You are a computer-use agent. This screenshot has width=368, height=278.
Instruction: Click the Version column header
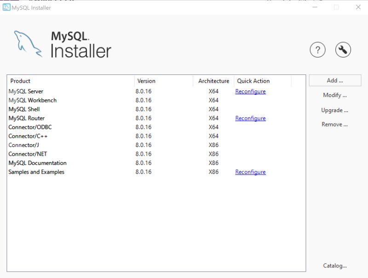pos(146,81)
